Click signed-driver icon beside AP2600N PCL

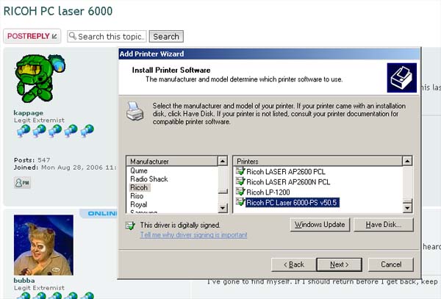(240, 181)
